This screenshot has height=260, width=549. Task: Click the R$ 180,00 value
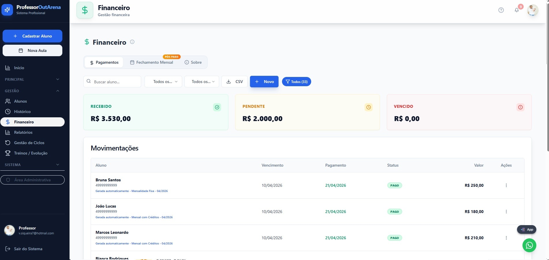(x=474, y=212)
